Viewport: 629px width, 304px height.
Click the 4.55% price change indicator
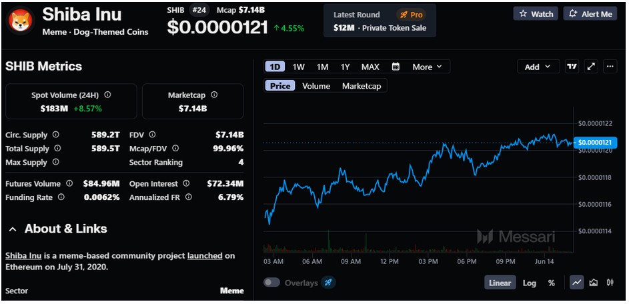tap(289, 28)
